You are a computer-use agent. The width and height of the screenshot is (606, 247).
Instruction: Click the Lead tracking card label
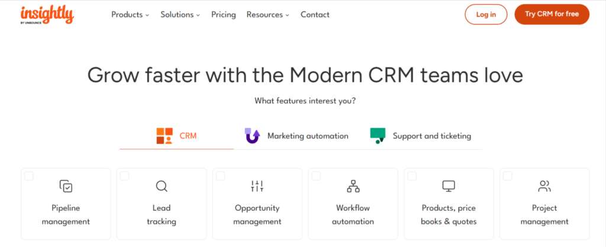pos(162,215)
